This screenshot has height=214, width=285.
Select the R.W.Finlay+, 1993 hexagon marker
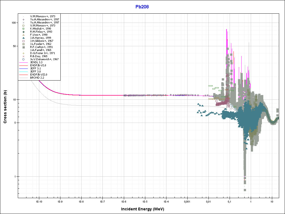pos(24,32)
